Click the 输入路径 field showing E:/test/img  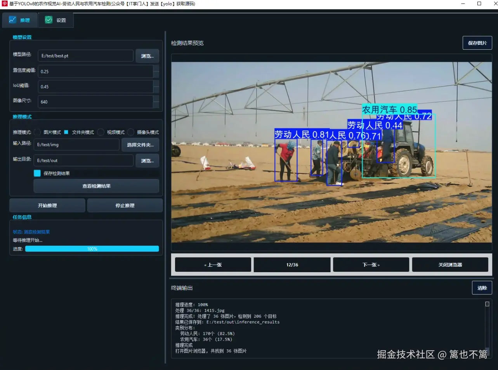pyautogui.click(x=76, y=144)
